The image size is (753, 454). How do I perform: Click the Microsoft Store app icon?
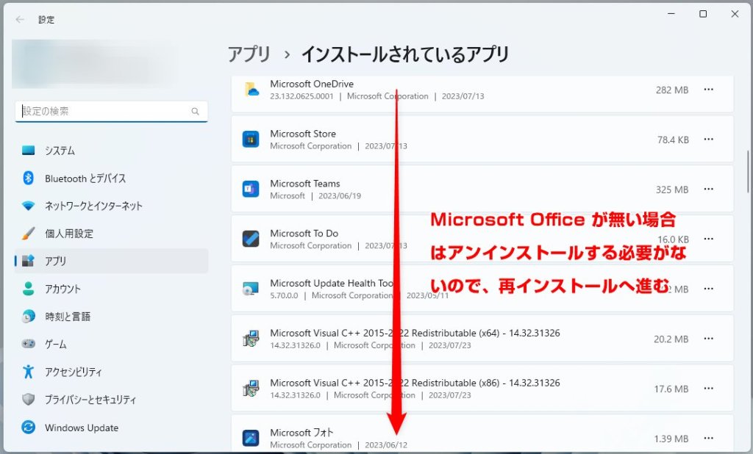(251, 140)
